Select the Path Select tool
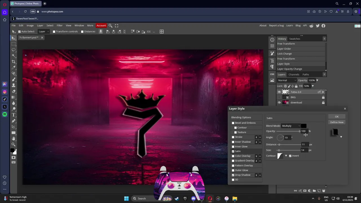Image resolution: width=361 pixels, height=203 pixels. [x=14, y=127]
